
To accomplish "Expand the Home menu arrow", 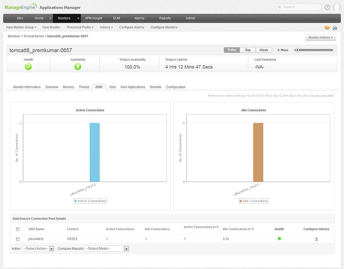I will pos(50,18).
